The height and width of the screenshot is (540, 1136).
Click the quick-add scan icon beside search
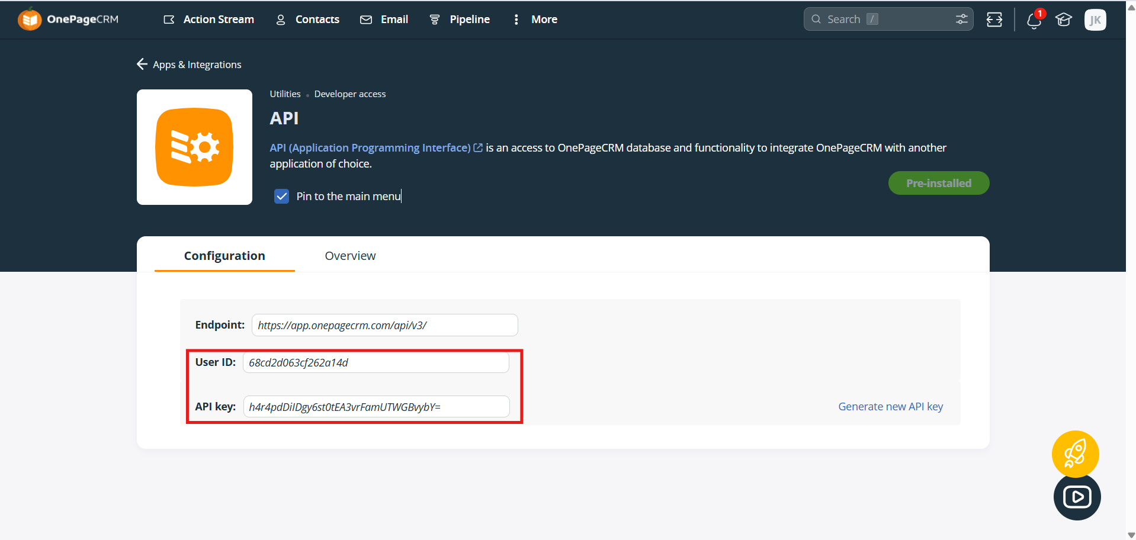coord(994,20)
